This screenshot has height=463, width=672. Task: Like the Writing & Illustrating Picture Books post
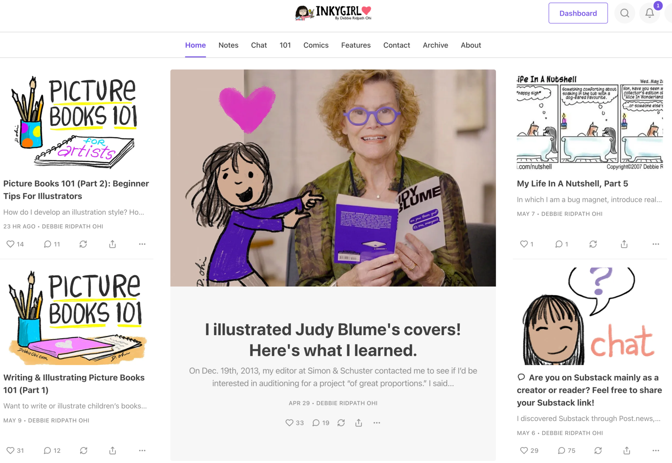15,451
